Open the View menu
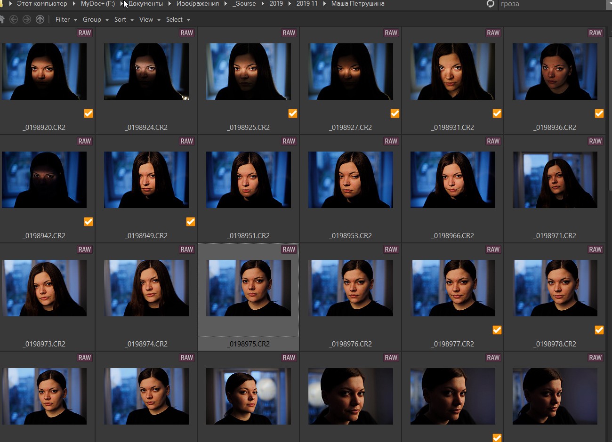 (x=150, y=19)
